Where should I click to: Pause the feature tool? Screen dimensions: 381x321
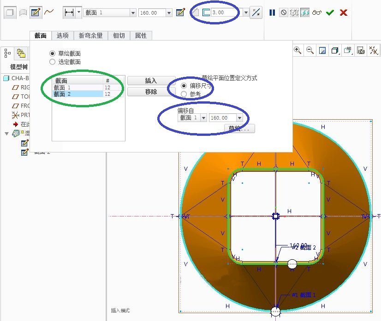(x=272, y=12)
